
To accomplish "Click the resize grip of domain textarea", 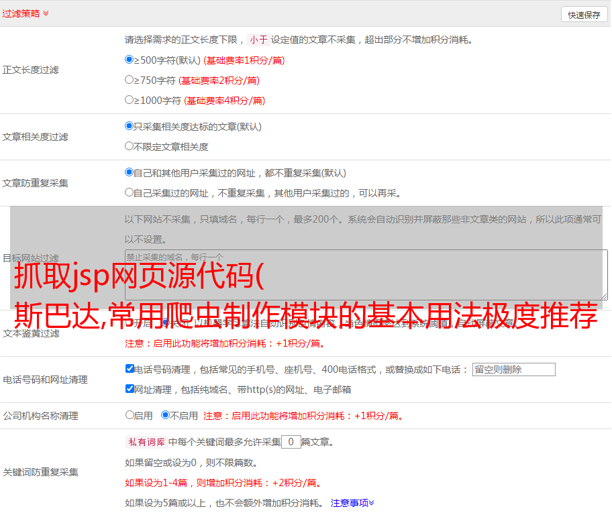I will coord(604,296).
